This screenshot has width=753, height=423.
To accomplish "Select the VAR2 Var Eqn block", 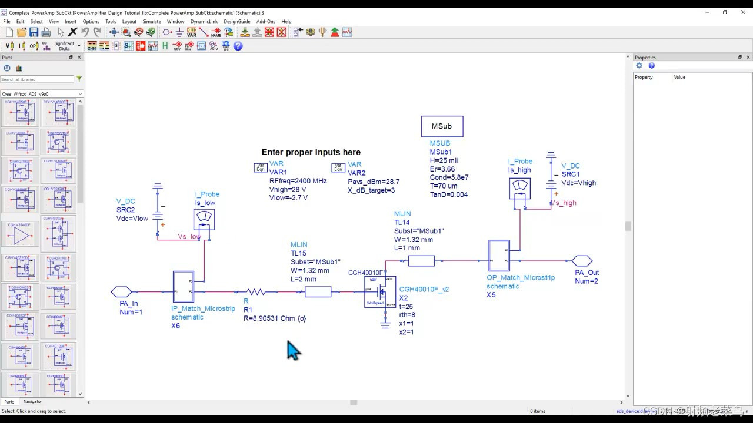I will (x=338, y=167).
